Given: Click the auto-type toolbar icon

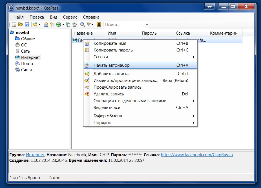Looking at the screenshot, I should tap(74, 25).
